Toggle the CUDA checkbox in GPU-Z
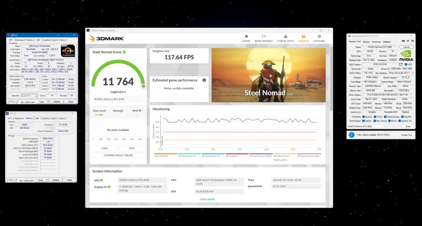422x226 pixels. (x=375, y=117)
